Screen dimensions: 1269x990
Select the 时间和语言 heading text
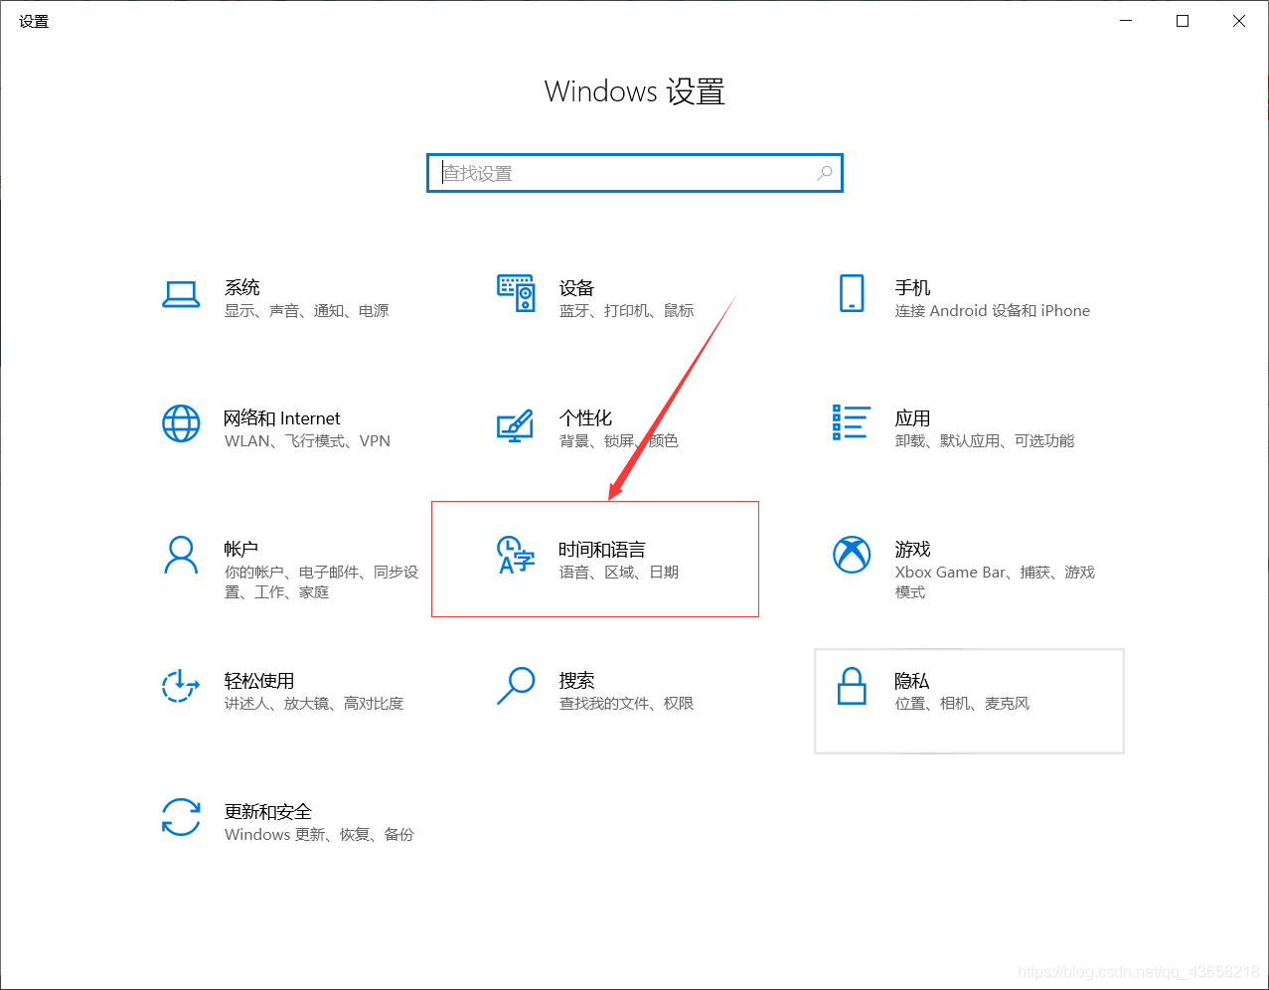coord(602,549)
